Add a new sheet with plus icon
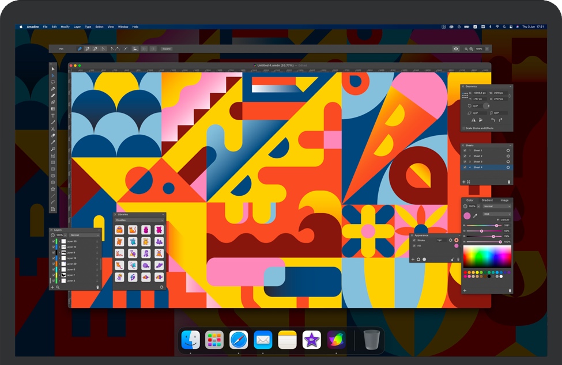The width and height of the screenshot is (562, 365). pyautogui.click(x=464, y=182)
